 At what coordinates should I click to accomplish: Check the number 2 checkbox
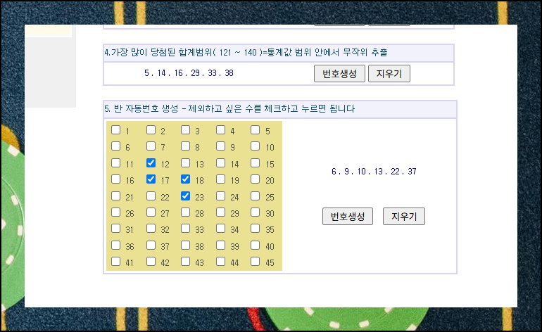(151, 130)
